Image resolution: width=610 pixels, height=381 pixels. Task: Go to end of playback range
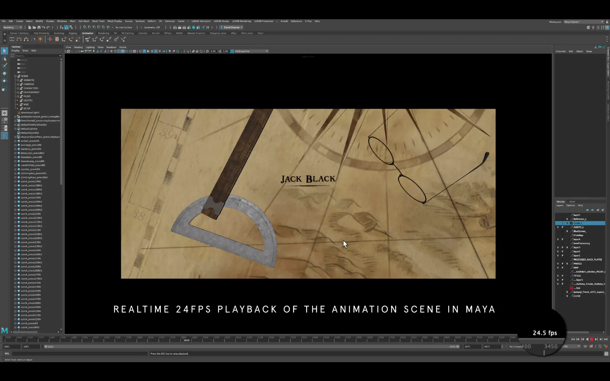tap(605, 339)
